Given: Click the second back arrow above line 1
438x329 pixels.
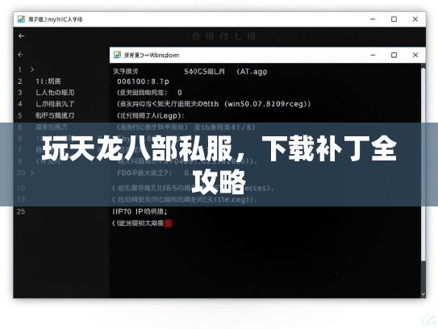Looking at the screenshot, I should (20, 55).
